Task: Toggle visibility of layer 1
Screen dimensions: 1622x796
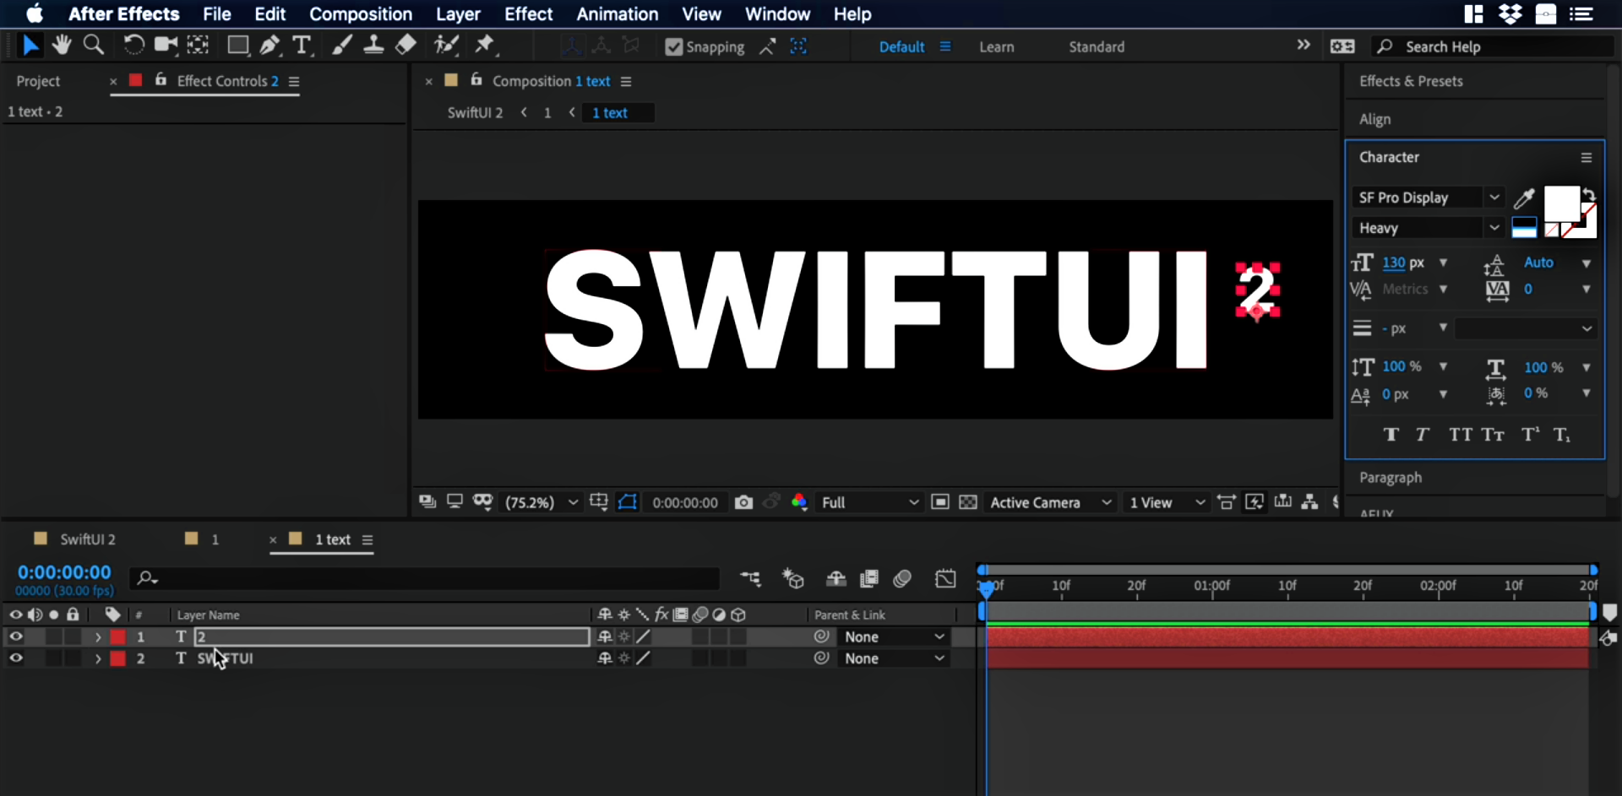Action: point(15,636)
